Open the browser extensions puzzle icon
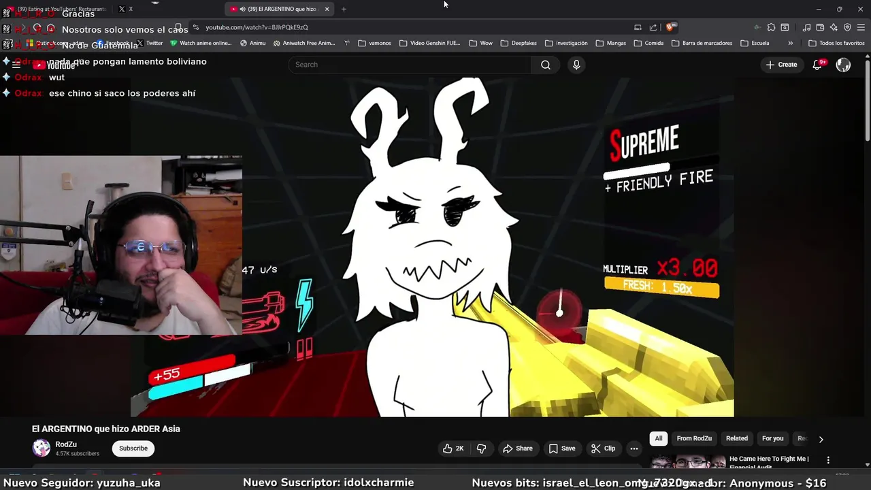This screenshot has height=490, width=871. pos(771,27)
